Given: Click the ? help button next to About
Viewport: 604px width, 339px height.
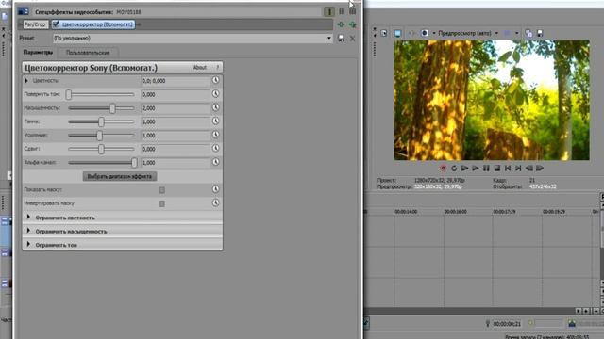Looking at the screenshot, I should click(x=217, y=67).
